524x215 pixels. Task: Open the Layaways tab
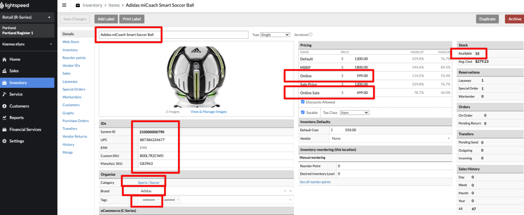pos(70,81)
